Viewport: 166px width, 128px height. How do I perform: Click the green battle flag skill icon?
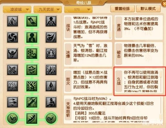coord(32,21)
